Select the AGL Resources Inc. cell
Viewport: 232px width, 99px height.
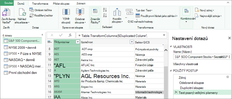108,76
